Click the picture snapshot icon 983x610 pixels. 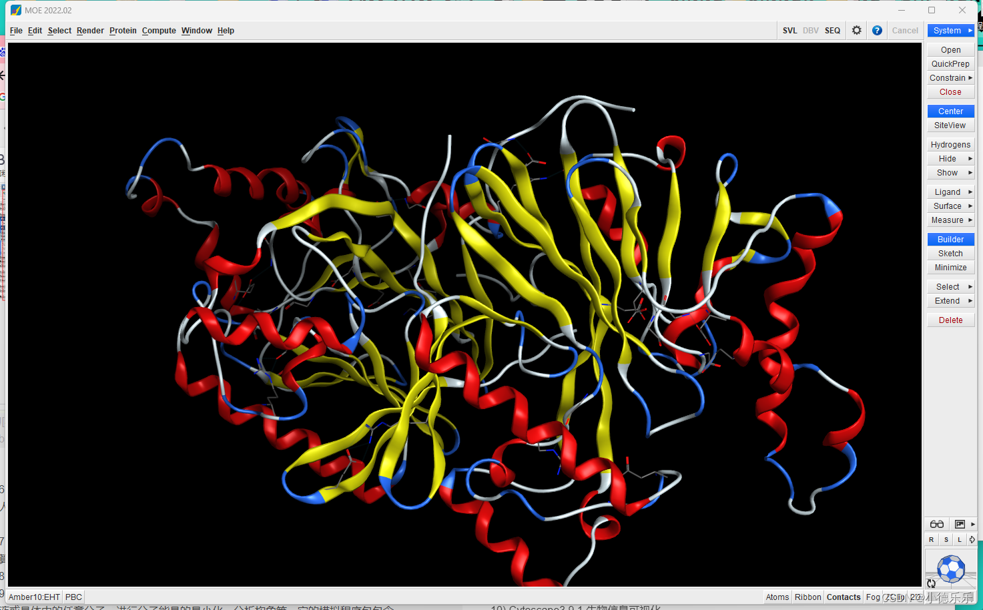tap(960, 525)
